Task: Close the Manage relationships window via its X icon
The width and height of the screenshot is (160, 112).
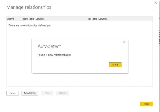Action: (x=155, y=3)
